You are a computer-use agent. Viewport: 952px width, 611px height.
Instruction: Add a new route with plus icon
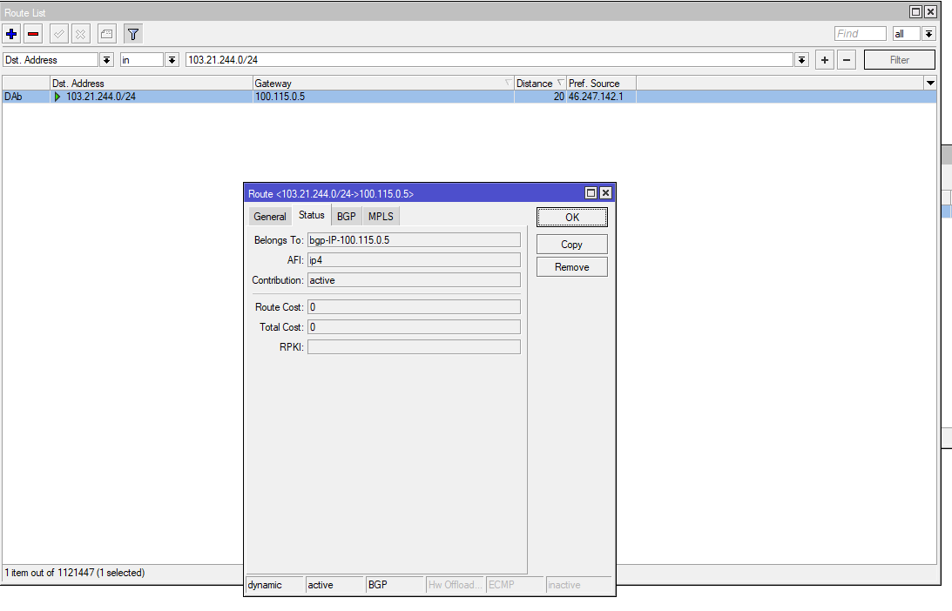point(11,34)
